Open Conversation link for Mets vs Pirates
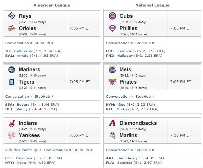Screen dimensions: 203x168 [118, 96]
